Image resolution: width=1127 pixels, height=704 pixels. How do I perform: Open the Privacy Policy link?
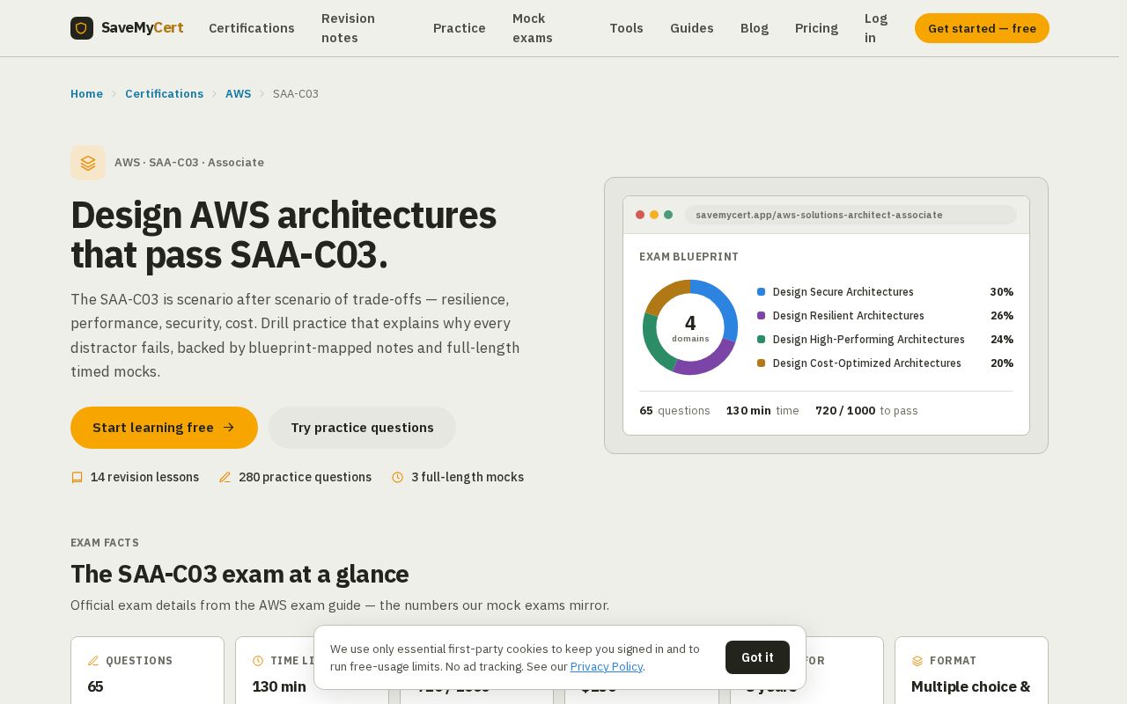(x=607, y=667)
